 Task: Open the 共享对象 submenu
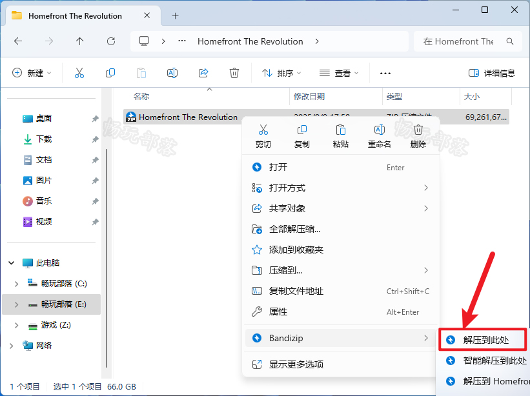pyautogui.click(x=341, y=208)
